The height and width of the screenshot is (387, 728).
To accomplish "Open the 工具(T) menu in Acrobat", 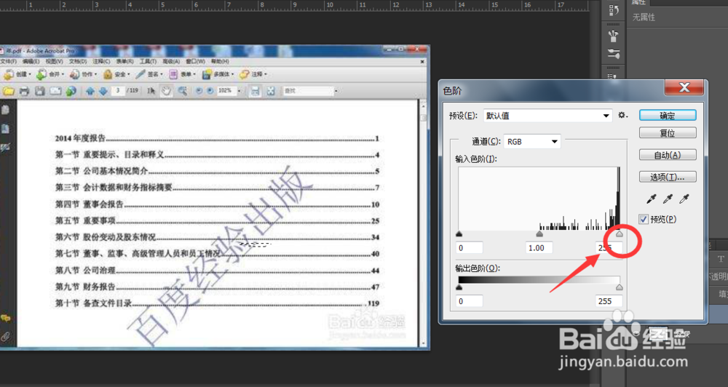I will coord(148,61).
